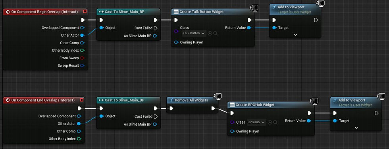Click exec output of Add to Viewport after Talk Button
Viewport: 389px width, 149px height.
pyautogui.click(x=316, y=20)
